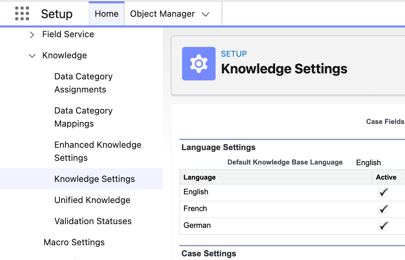Switch to the Object Manager tab
Screen dimensions: 405x260
click(162, 14)
